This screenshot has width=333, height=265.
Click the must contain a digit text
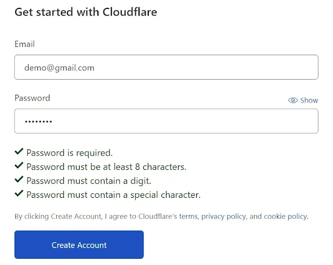click(x=88, y=181)
